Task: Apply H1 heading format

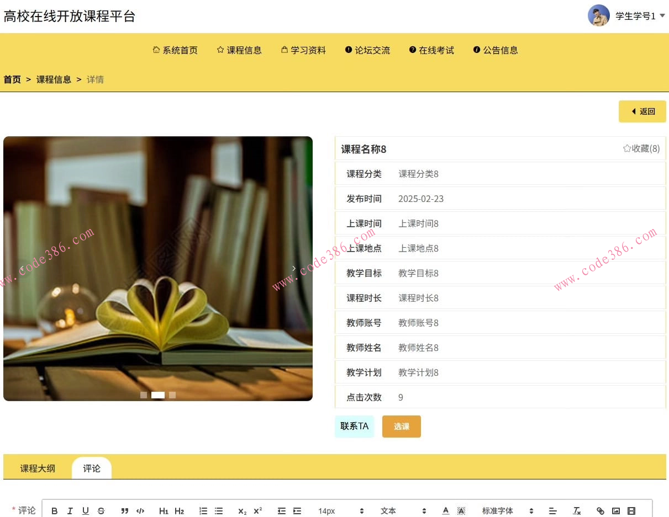Action: click(164, 510)
